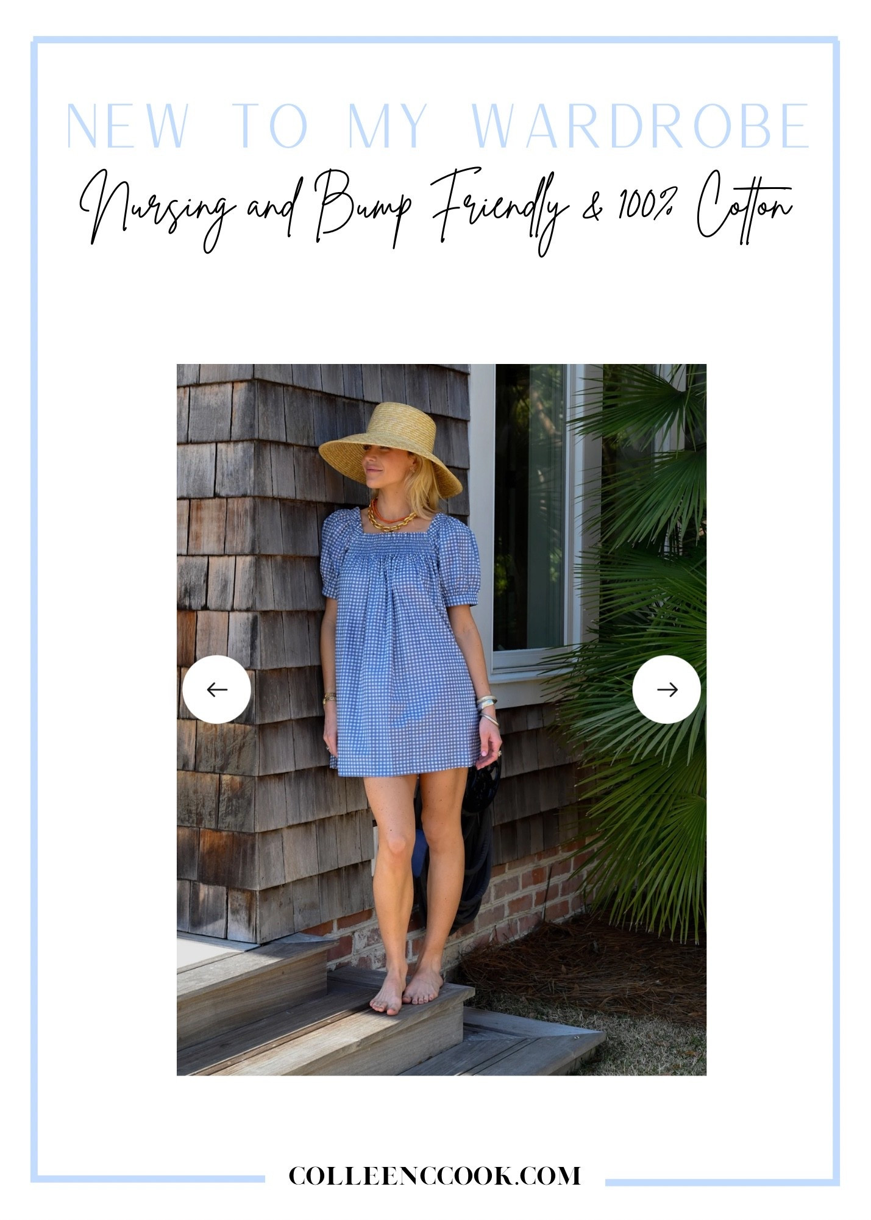
Task: Tap the palm fronds beside the window
Action: (x=646, y=640)
